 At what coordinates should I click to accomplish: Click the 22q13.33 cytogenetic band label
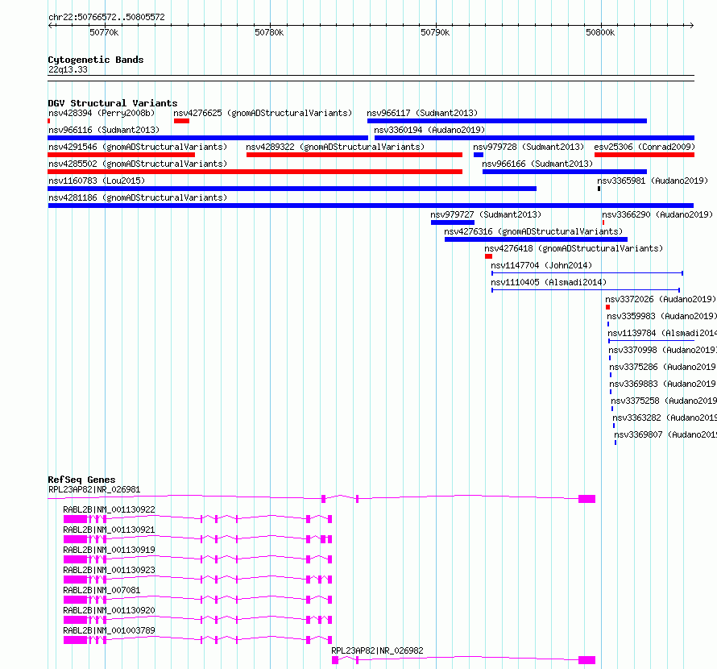(68, 69)
